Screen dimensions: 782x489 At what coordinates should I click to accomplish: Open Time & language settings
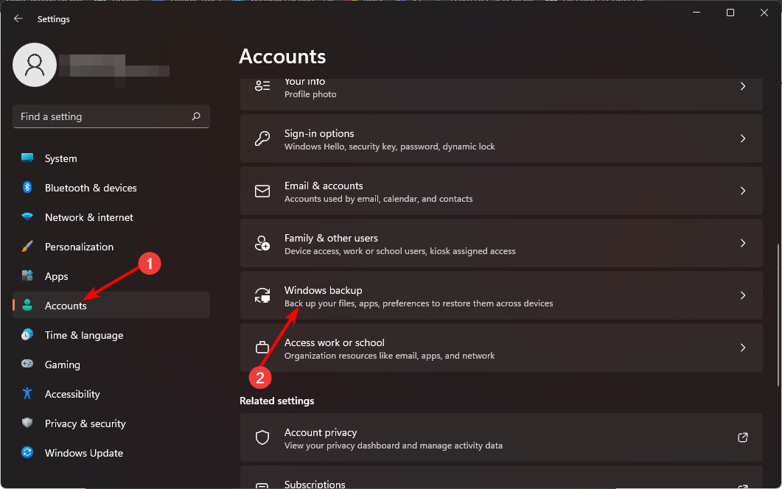(83, 335)
